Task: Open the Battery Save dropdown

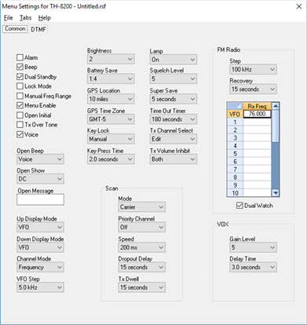Action: [x=111, y=79]
